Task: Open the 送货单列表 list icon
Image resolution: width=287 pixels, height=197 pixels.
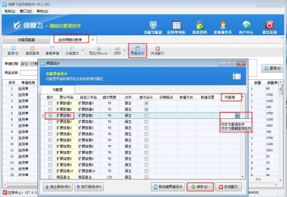Action: [176, 25]
